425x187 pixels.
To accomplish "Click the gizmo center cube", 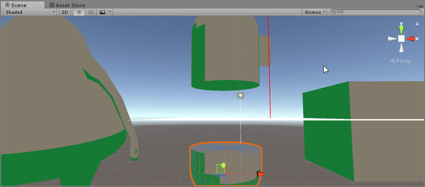I will tap(401, 39).
